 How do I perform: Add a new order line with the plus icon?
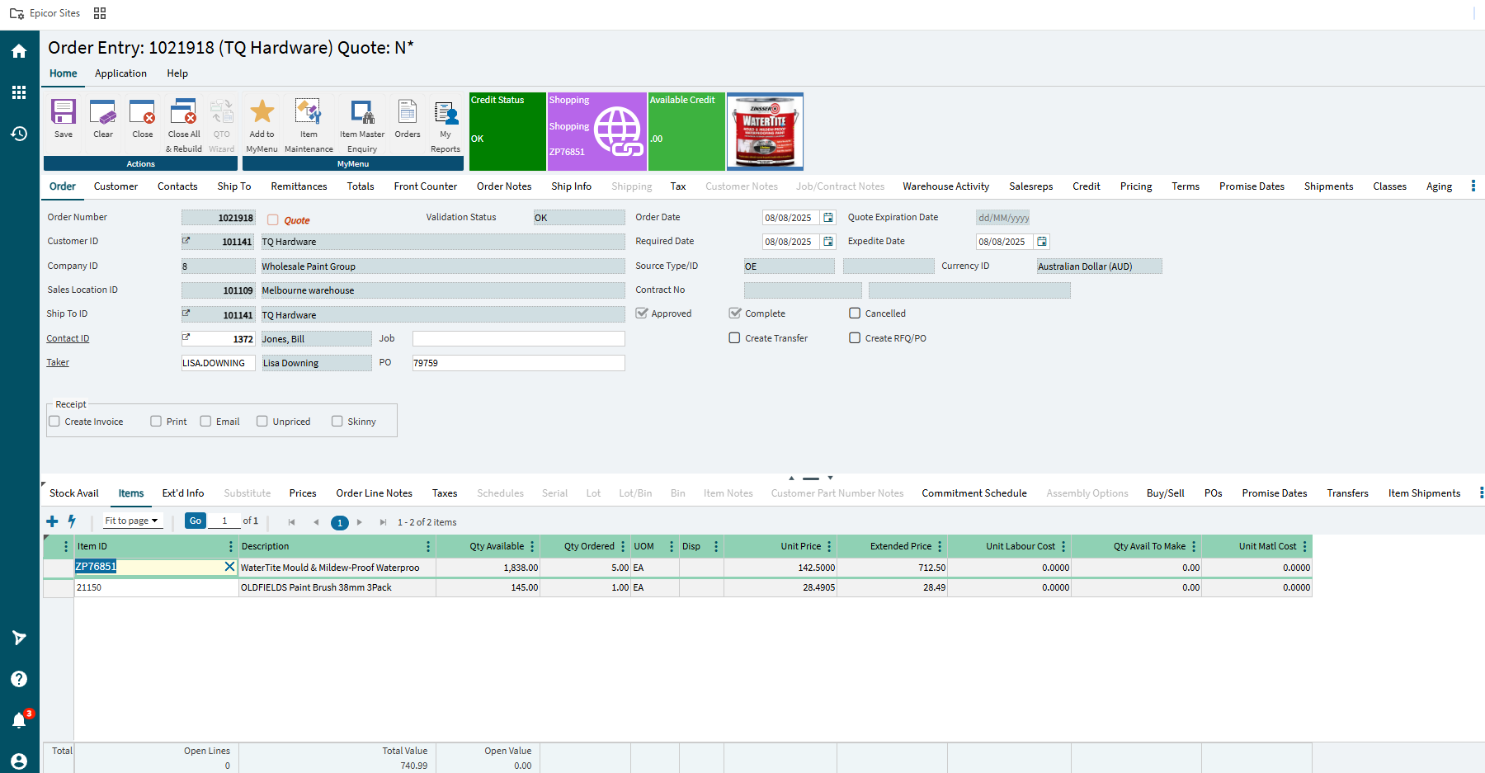(x=52, y=521)
